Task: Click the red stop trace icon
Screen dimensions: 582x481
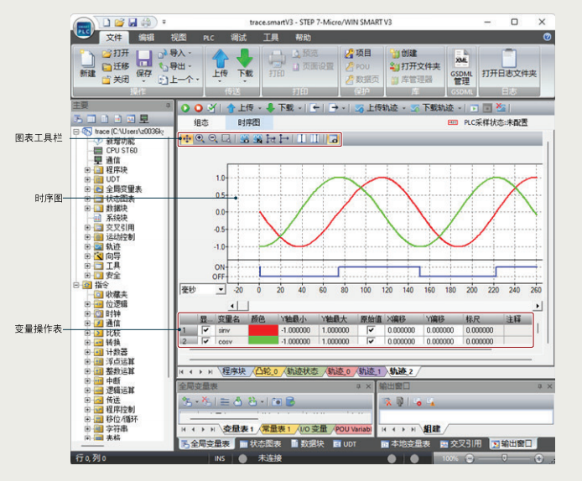Action: click(199, 108)
